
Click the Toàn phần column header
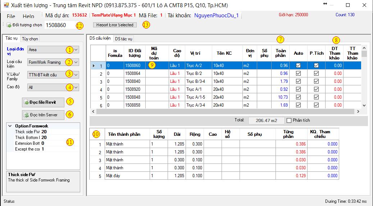[x=281, y=53]
